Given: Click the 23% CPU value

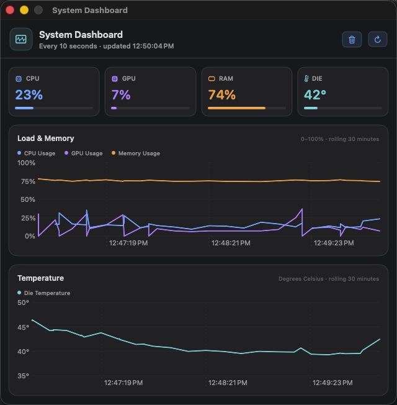Looking at the screenshot, I should 29,95.
